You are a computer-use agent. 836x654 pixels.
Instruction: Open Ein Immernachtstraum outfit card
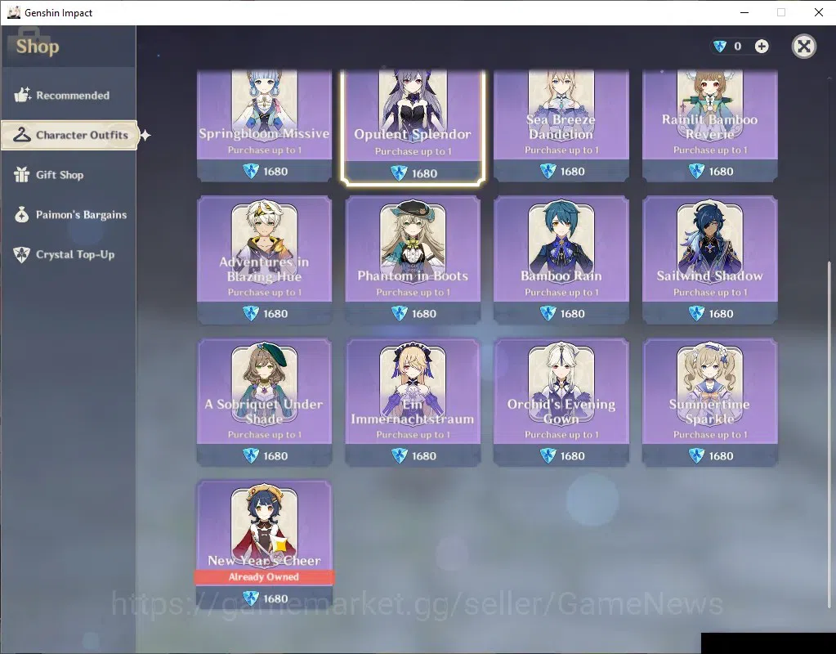[x=413, y=402]
